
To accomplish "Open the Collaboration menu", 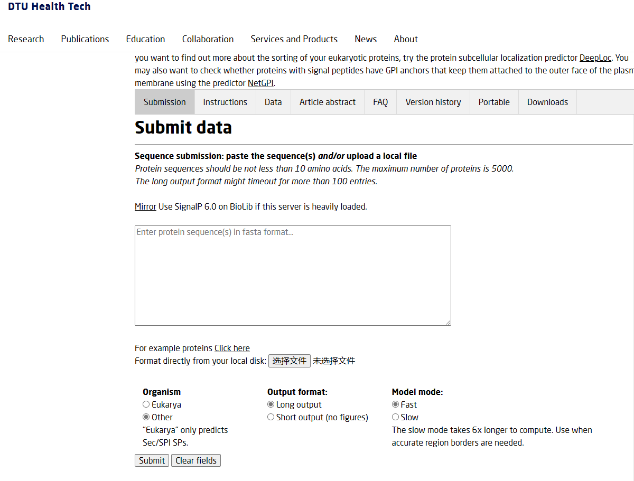I will pyautogui.click(x=208, y=39).
